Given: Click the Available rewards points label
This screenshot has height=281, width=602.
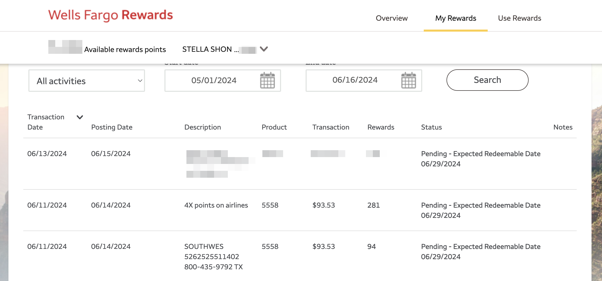Looking at the screenshot, I should [125, 49].
